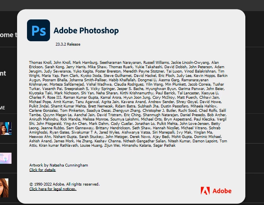Image resolution: width=264 pixels, height=205 pixels.
Task: Click the Photoshop Ps logo icon
Action: (39, 30)
